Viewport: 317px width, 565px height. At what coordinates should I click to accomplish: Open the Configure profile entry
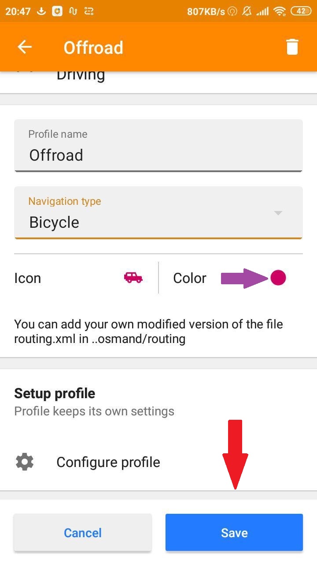[x=108, y=462]
